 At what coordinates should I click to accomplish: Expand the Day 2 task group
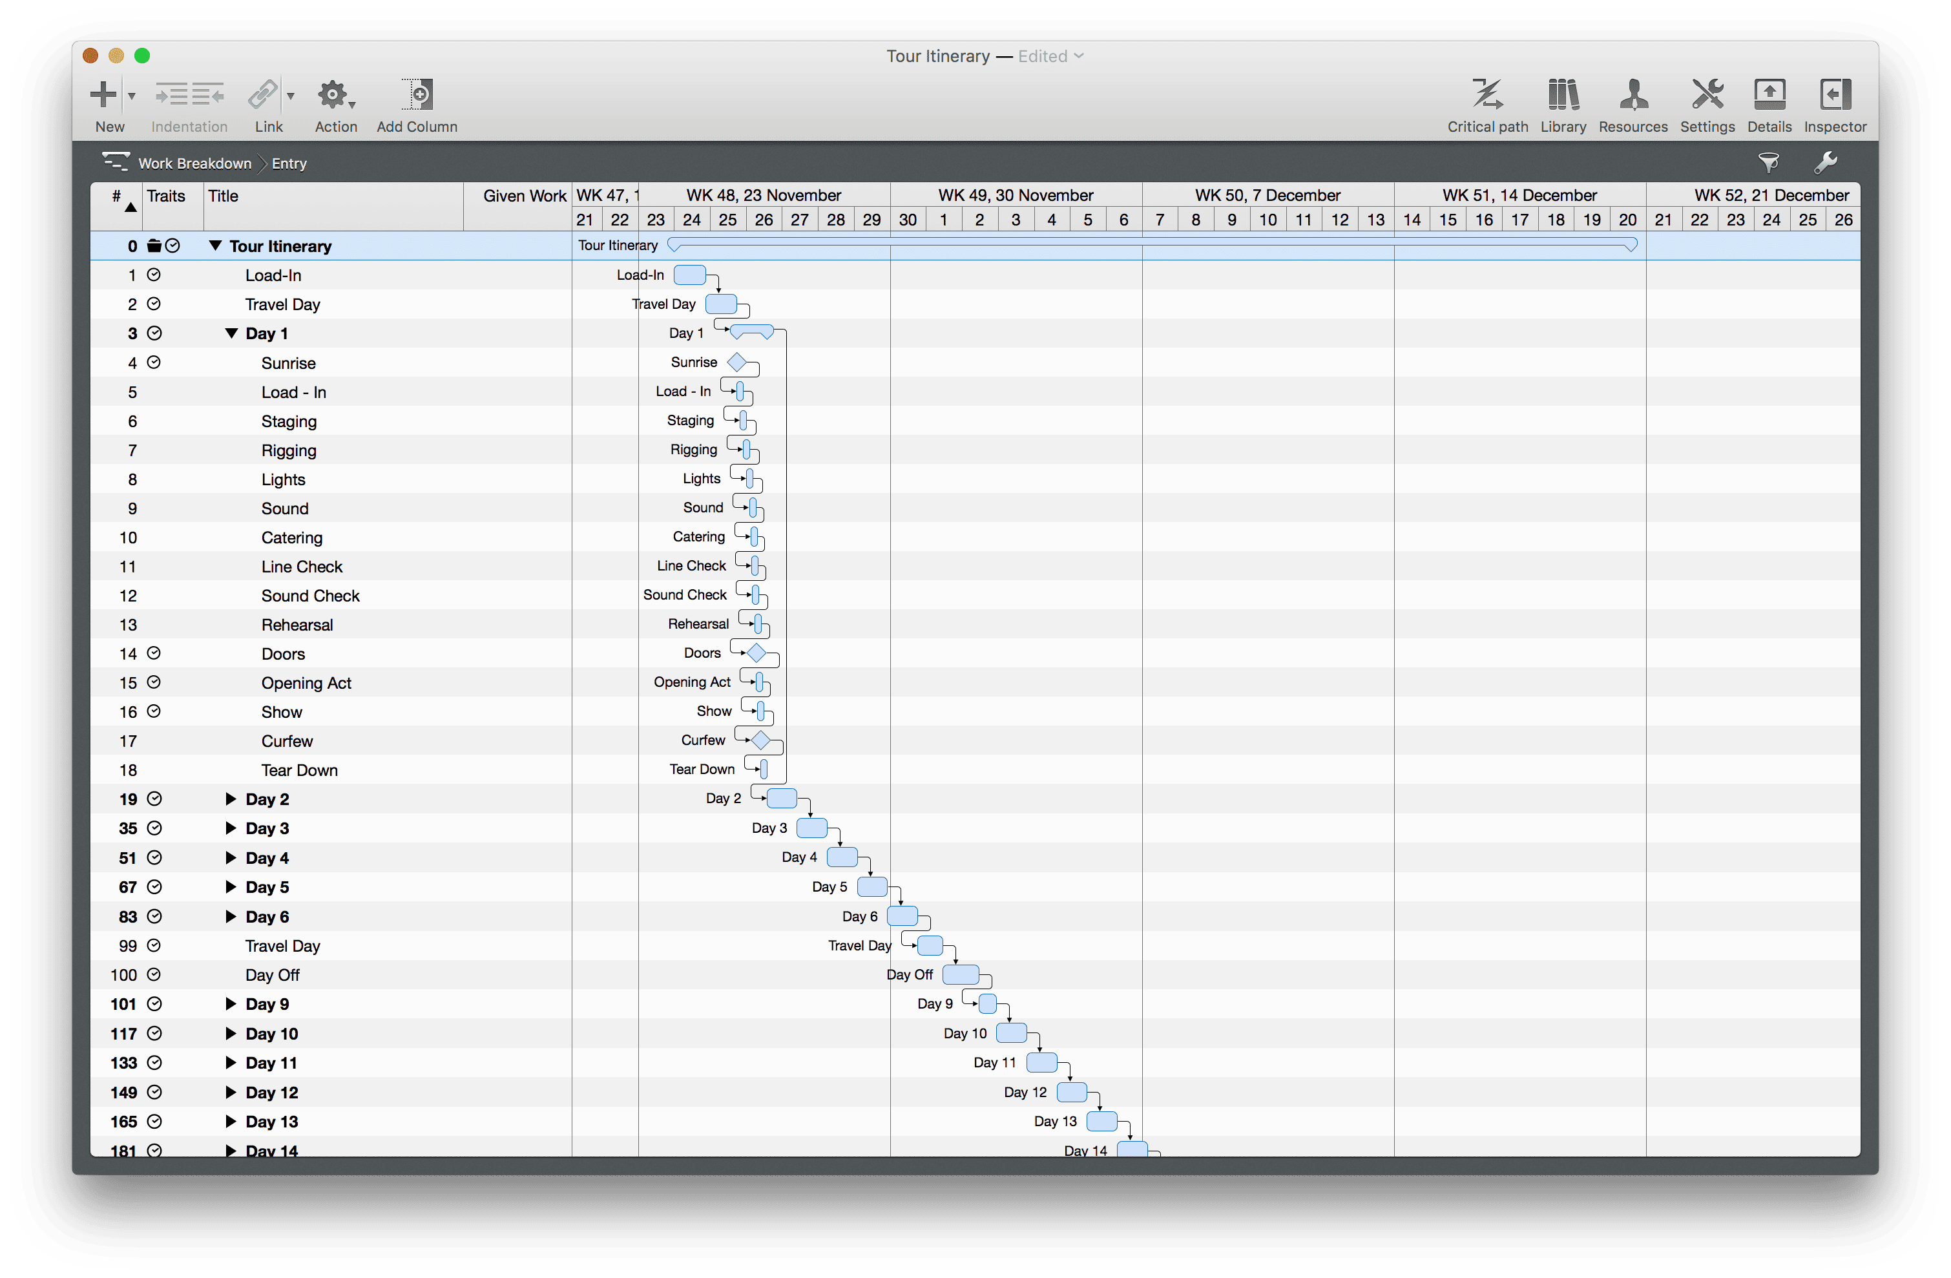pyautogui.click(x=231, y=799)
